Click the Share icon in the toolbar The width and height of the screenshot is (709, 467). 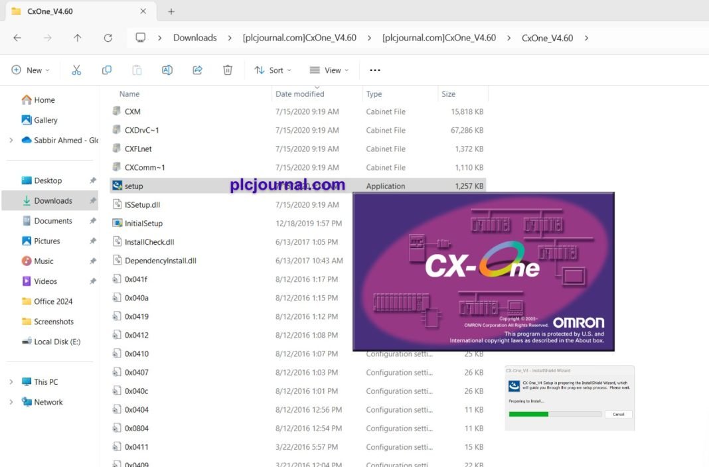(x=197, y=70)
